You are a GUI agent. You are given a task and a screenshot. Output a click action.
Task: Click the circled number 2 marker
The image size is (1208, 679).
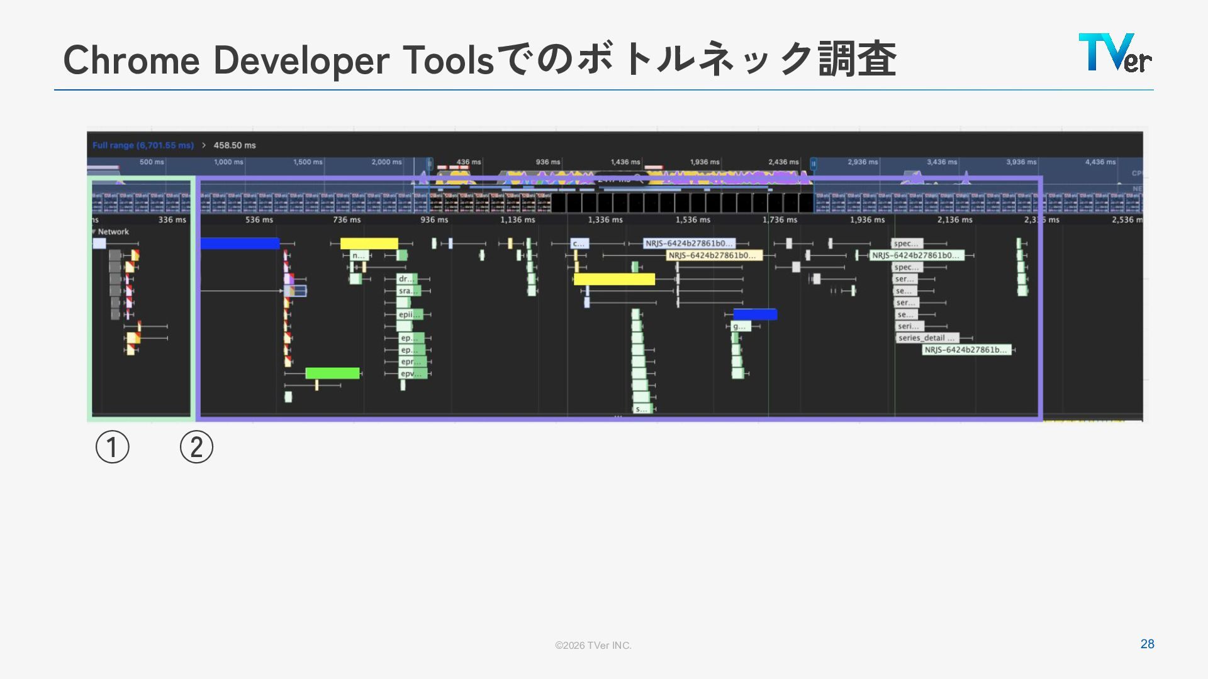[x=196, y=447]
